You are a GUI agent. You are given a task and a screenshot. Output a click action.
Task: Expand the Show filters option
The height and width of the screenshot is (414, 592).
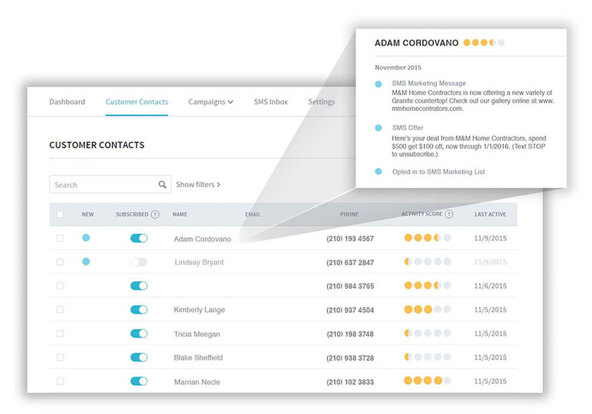pos(198,185)
